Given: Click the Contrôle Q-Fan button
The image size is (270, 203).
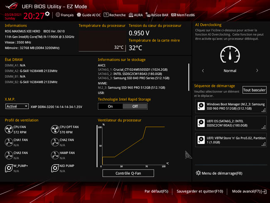Looking at the screenshot, I should [128, 173].
